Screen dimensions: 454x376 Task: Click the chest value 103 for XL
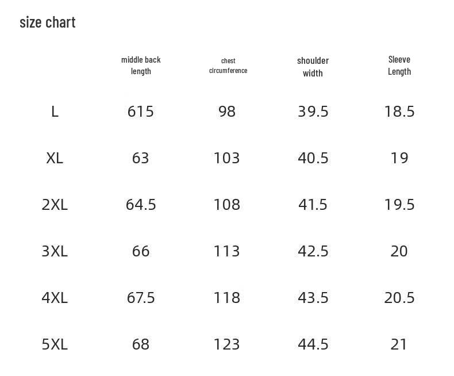coord(226,158)
